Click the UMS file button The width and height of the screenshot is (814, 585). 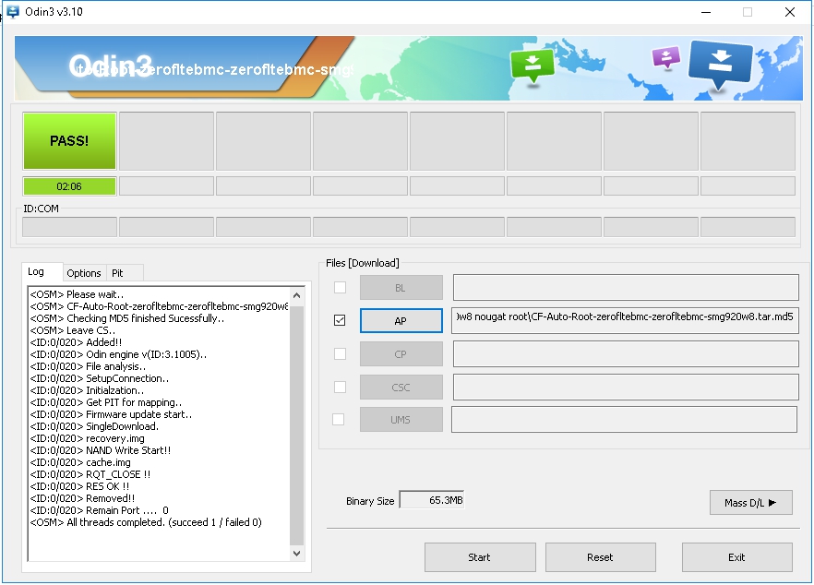(401, 420)
